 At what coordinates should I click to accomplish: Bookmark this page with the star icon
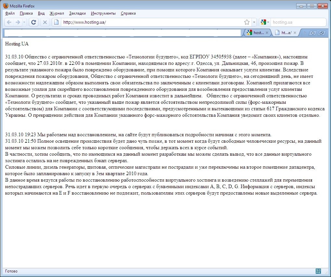pyautogui.click(x=247, y=22)
